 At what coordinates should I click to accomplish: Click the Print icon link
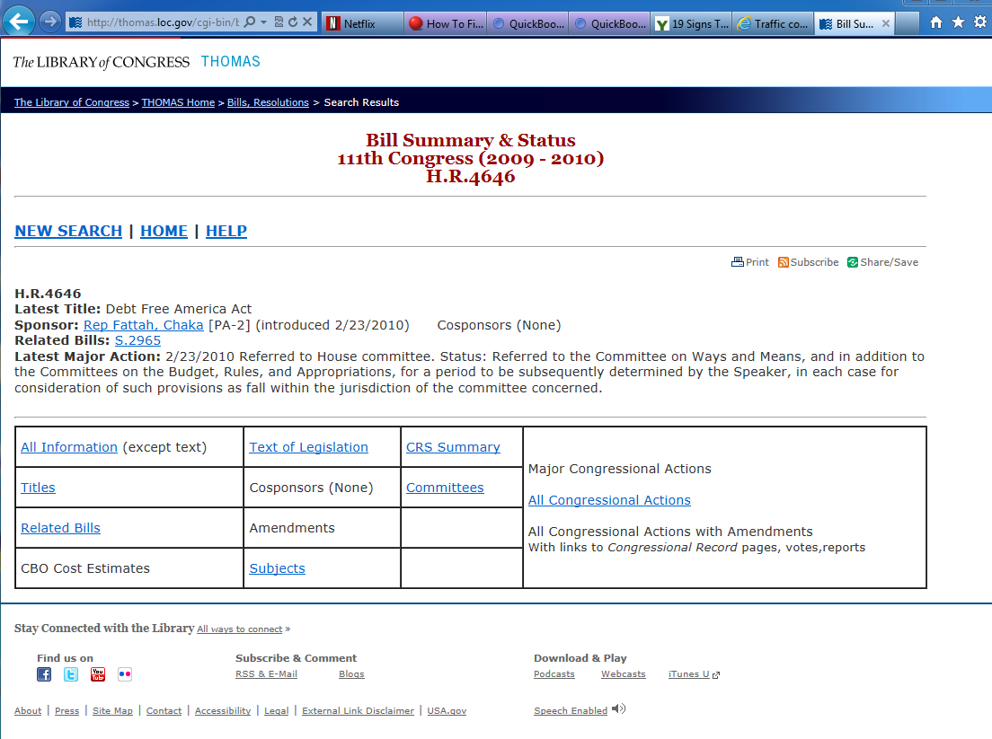coord(750,262)
